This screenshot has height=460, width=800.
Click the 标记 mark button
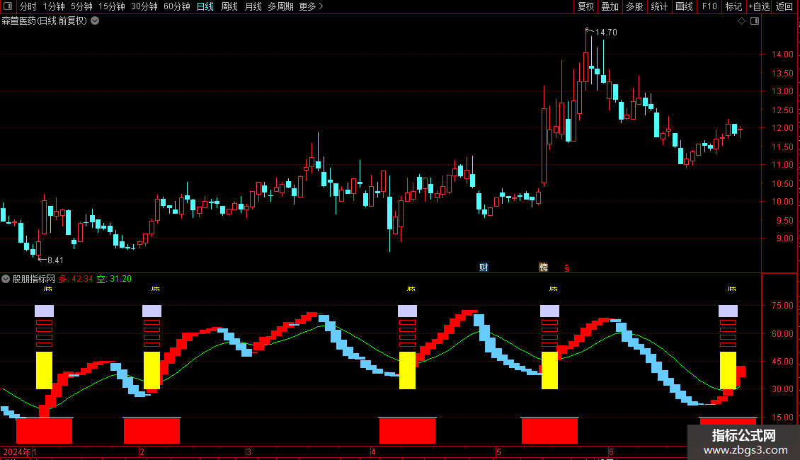[x=733, y=6]
